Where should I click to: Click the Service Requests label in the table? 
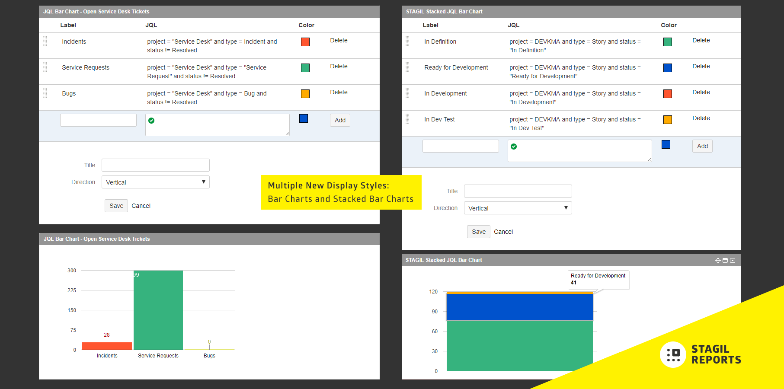click(86, 67)
